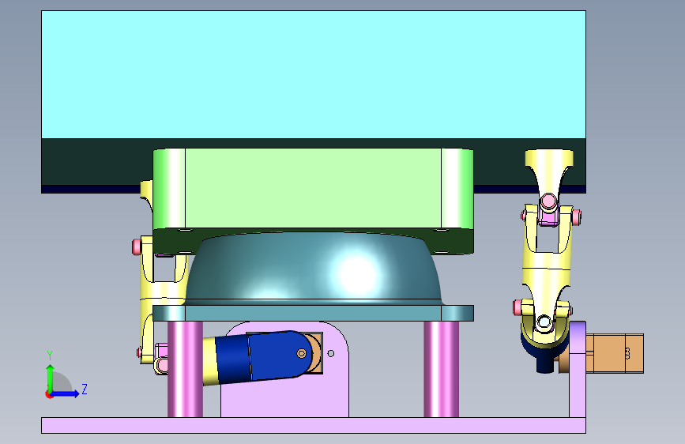Select the right magenta support column
Viewport: 685px width, 444px height.
tap(441, 369)
